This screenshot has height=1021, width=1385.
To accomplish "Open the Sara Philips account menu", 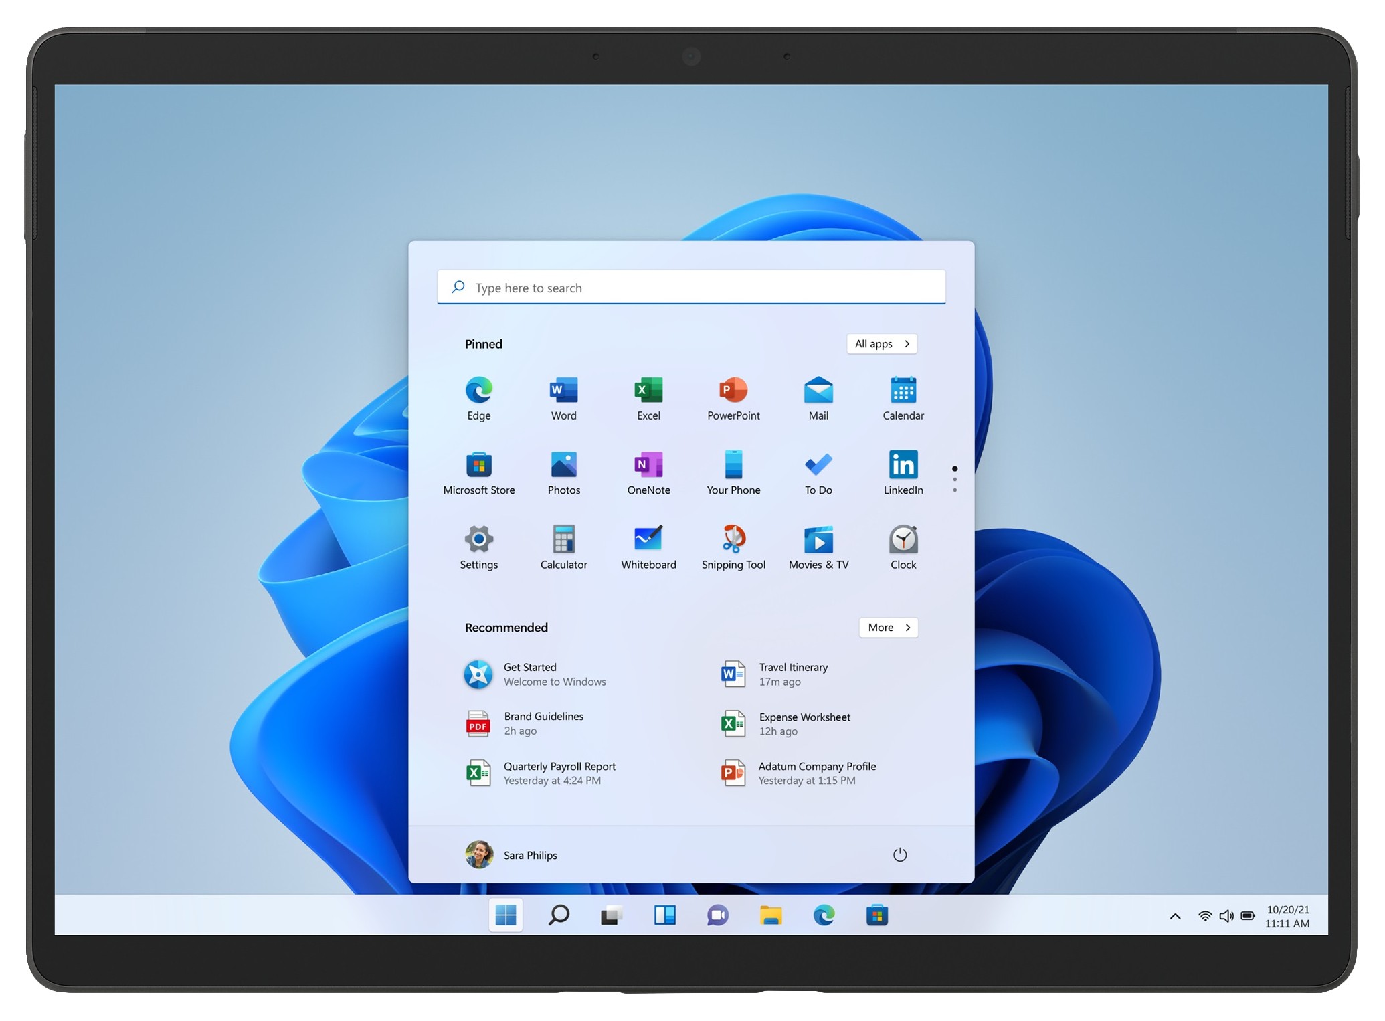I will coord(512,855).
